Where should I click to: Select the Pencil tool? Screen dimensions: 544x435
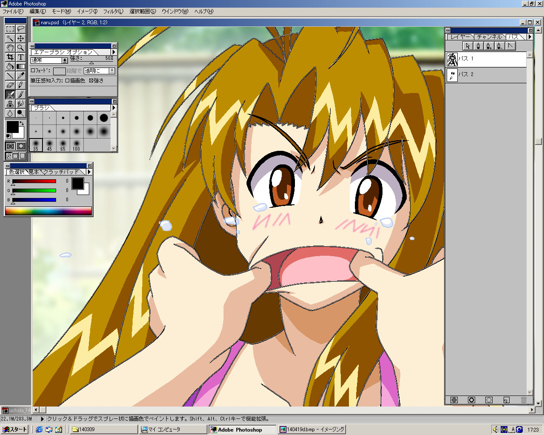[20, 85]
